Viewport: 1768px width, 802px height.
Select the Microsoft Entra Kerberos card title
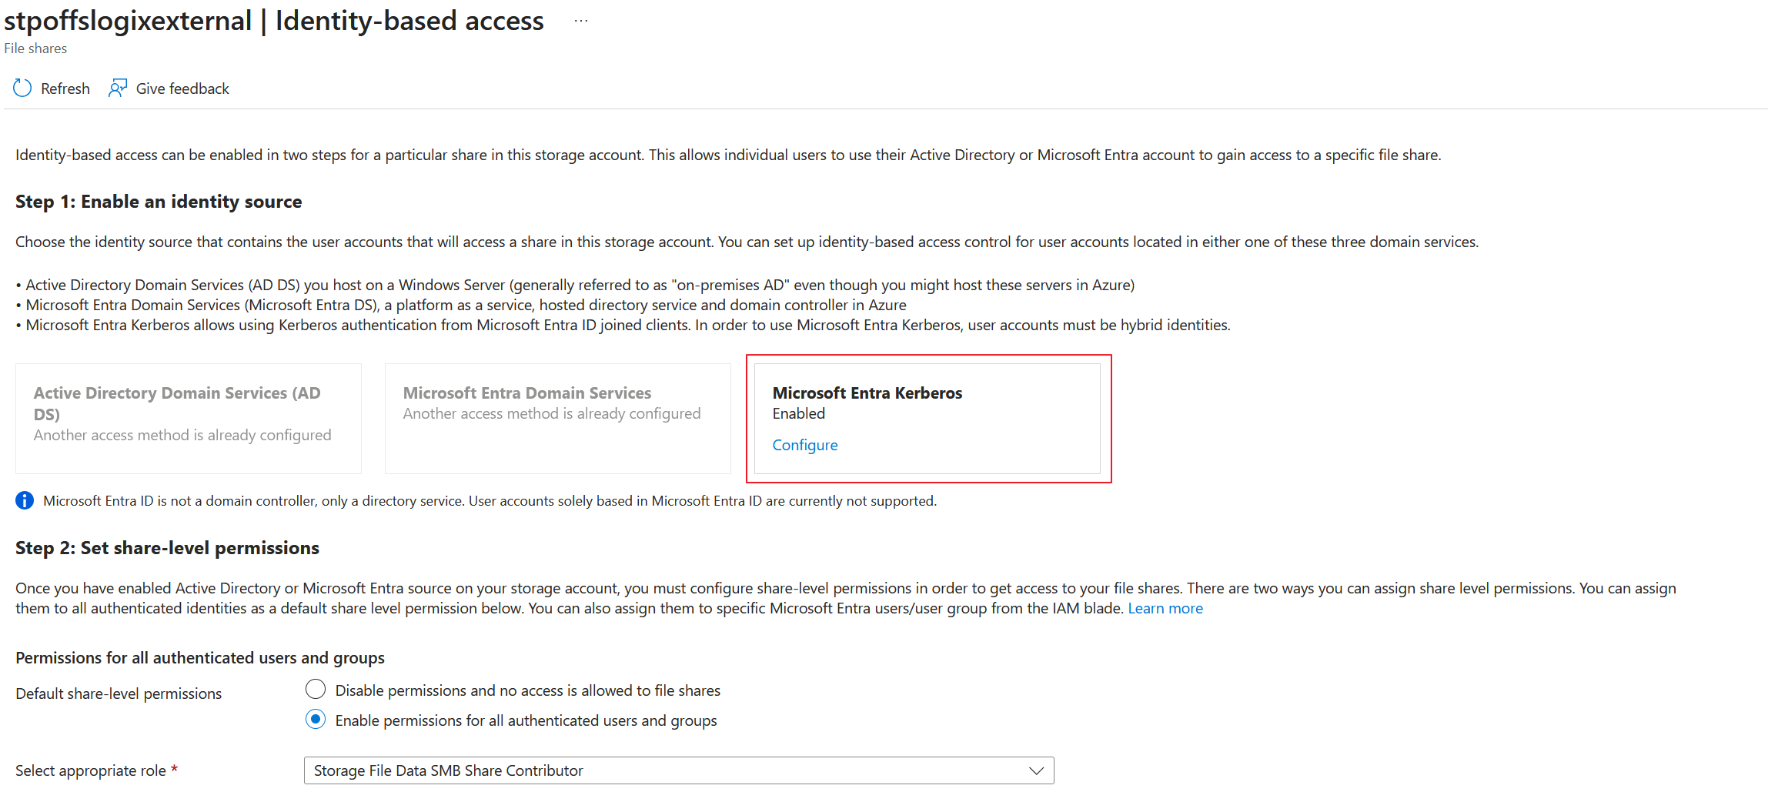pyautogui.click(x=867, y=393)
